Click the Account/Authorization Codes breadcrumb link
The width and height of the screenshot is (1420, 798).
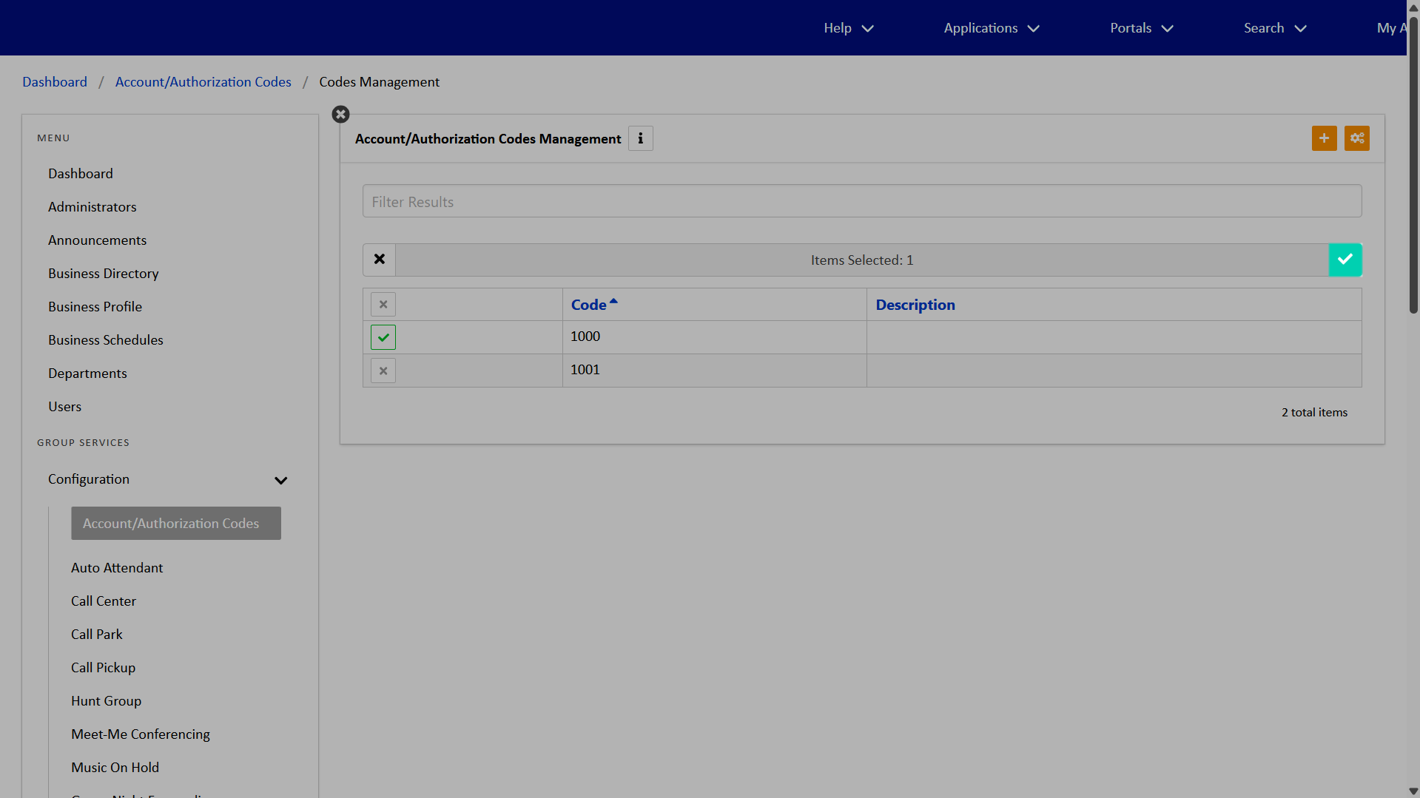click(x=203, y=82)
